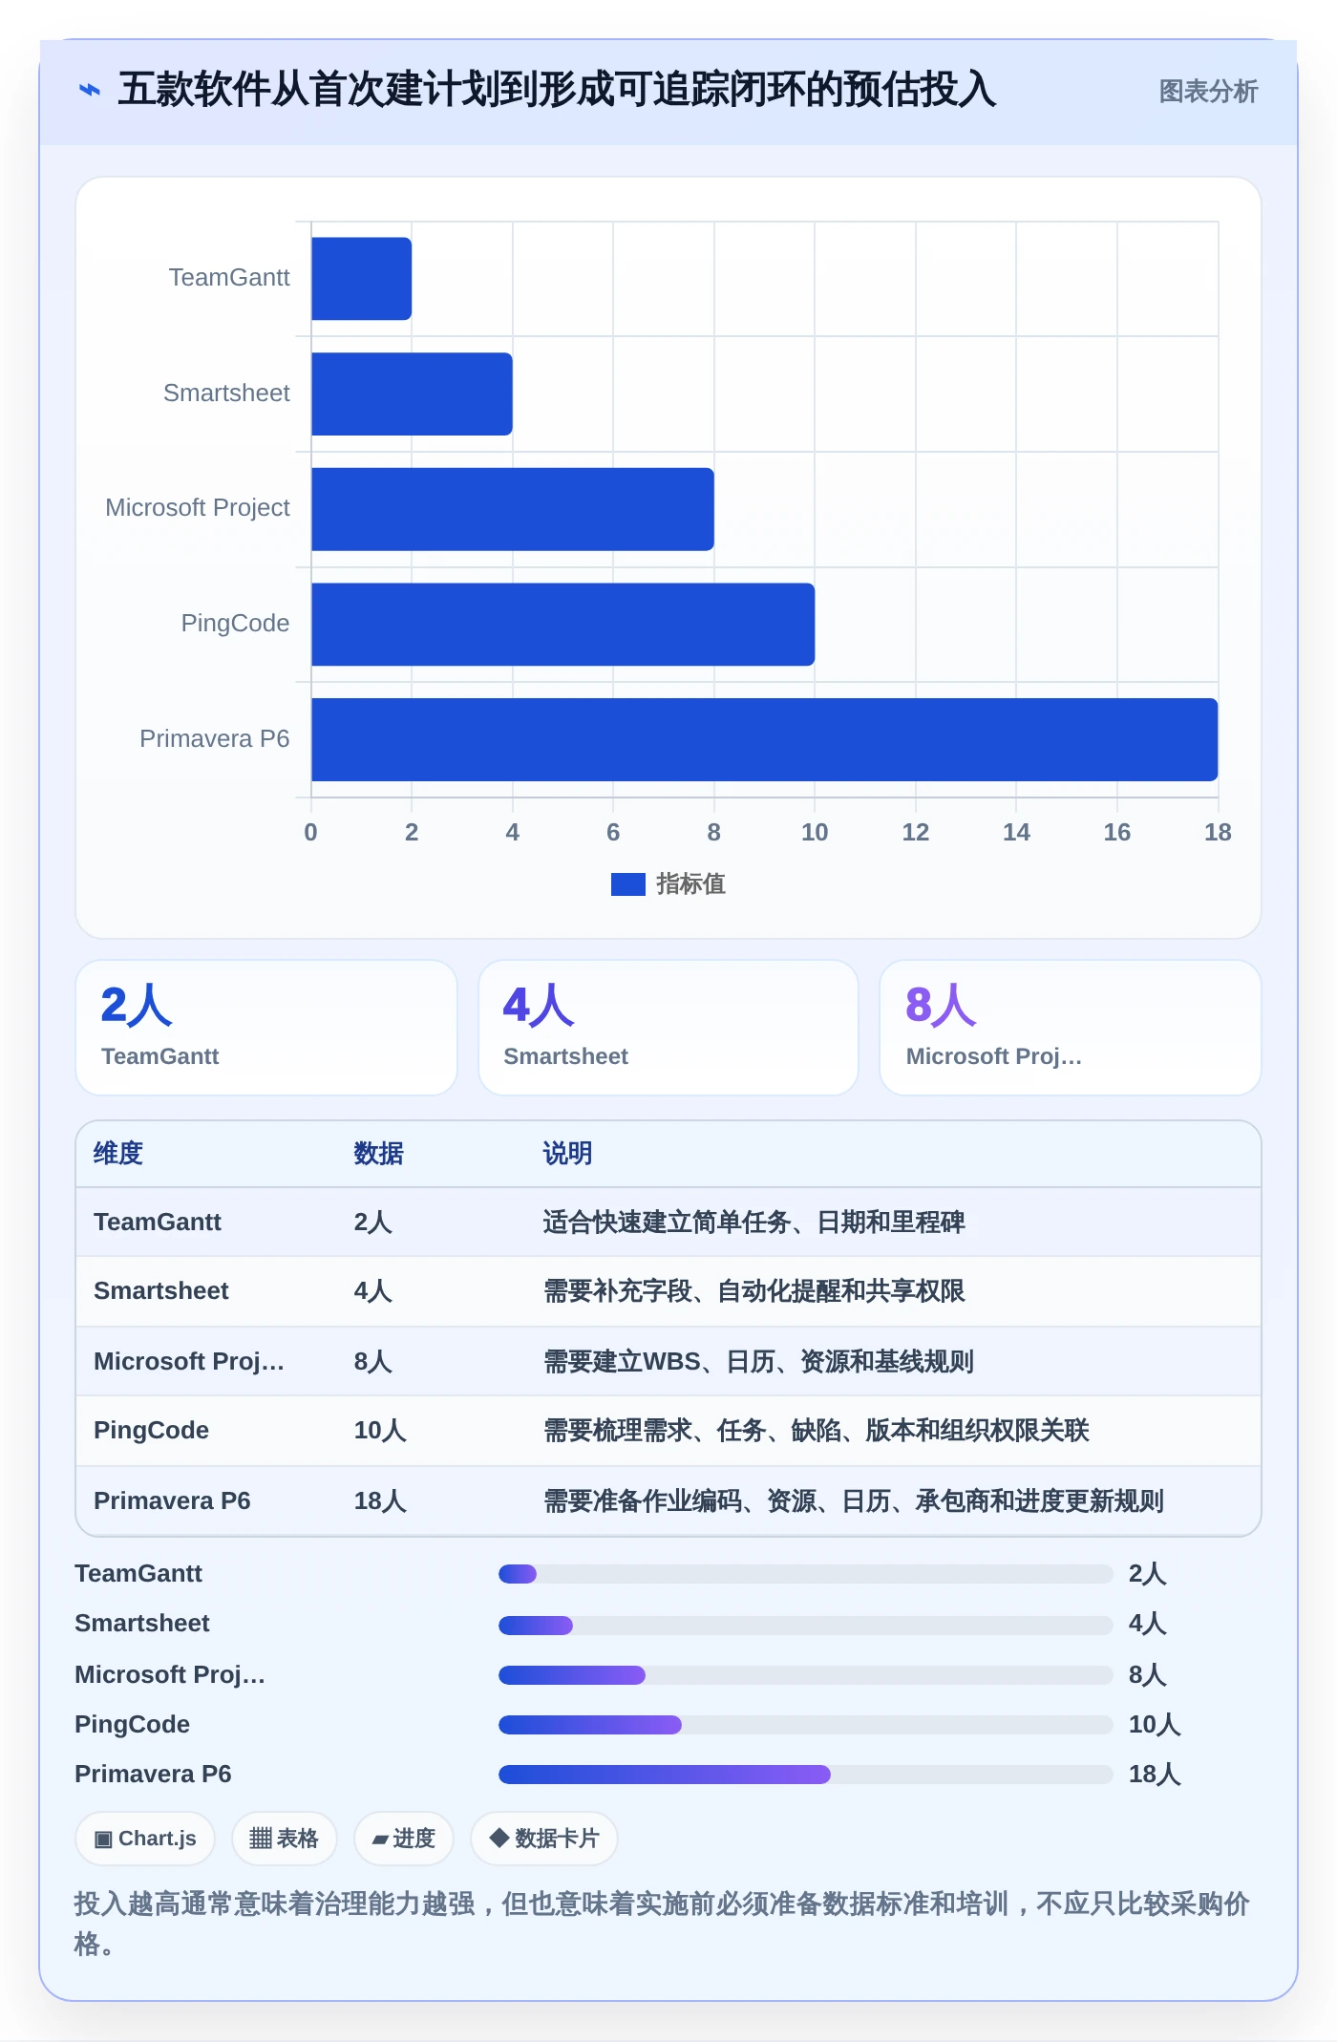Click description 需要建立WBS、日历、资源和基线规则
The image size is (1337, 2042).
click(x=758, y=1362)
